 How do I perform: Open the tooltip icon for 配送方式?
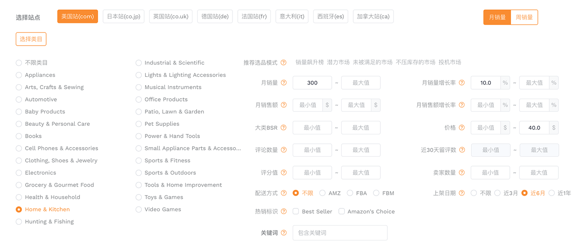[x=283, y=193]
